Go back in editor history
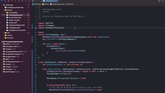This screenshot has width=165, height=93. [x=36, y=1]
